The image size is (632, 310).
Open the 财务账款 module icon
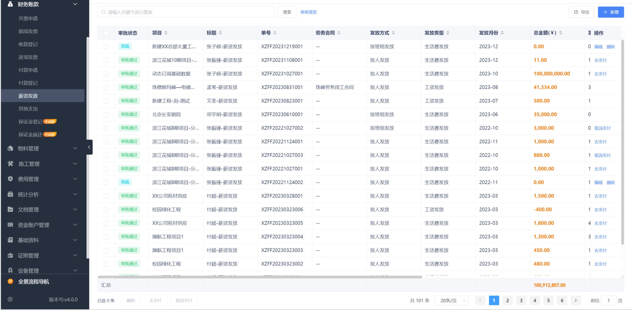[10, 4]
